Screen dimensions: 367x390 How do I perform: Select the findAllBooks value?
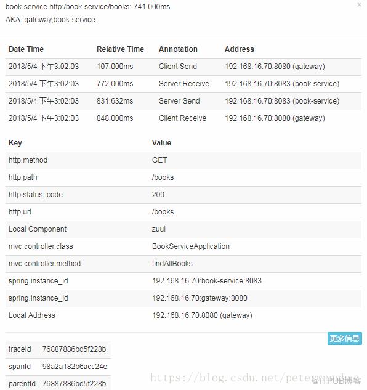(x=172, y=264)
